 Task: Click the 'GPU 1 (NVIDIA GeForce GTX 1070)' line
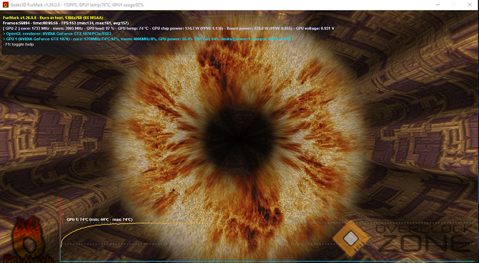point(147,39)
